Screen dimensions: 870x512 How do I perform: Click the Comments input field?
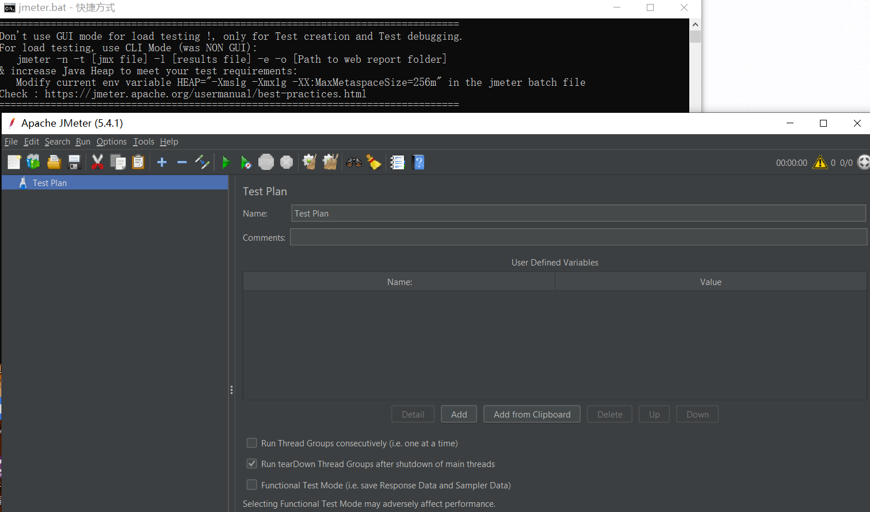tap(578, 237)
